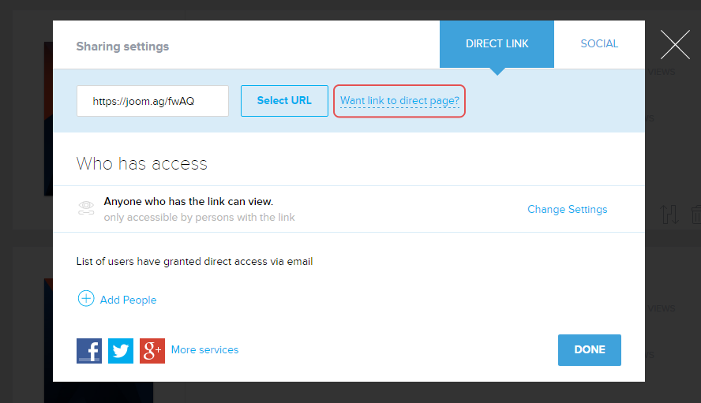The image size is (701, 403).
Task: Click the dimmed trash icon at right edge
Action: click(x=695, y=214)
